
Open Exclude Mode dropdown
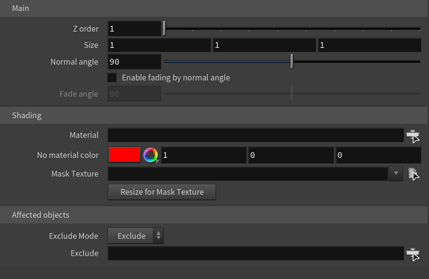tap(135, 236)
